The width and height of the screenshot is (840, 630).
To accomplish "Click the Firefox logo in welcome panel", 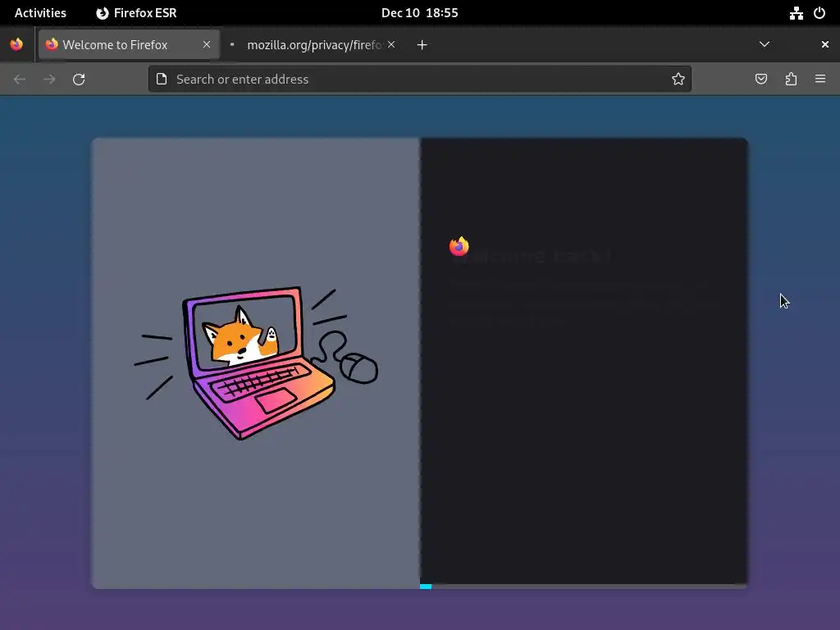I will 459,246.
